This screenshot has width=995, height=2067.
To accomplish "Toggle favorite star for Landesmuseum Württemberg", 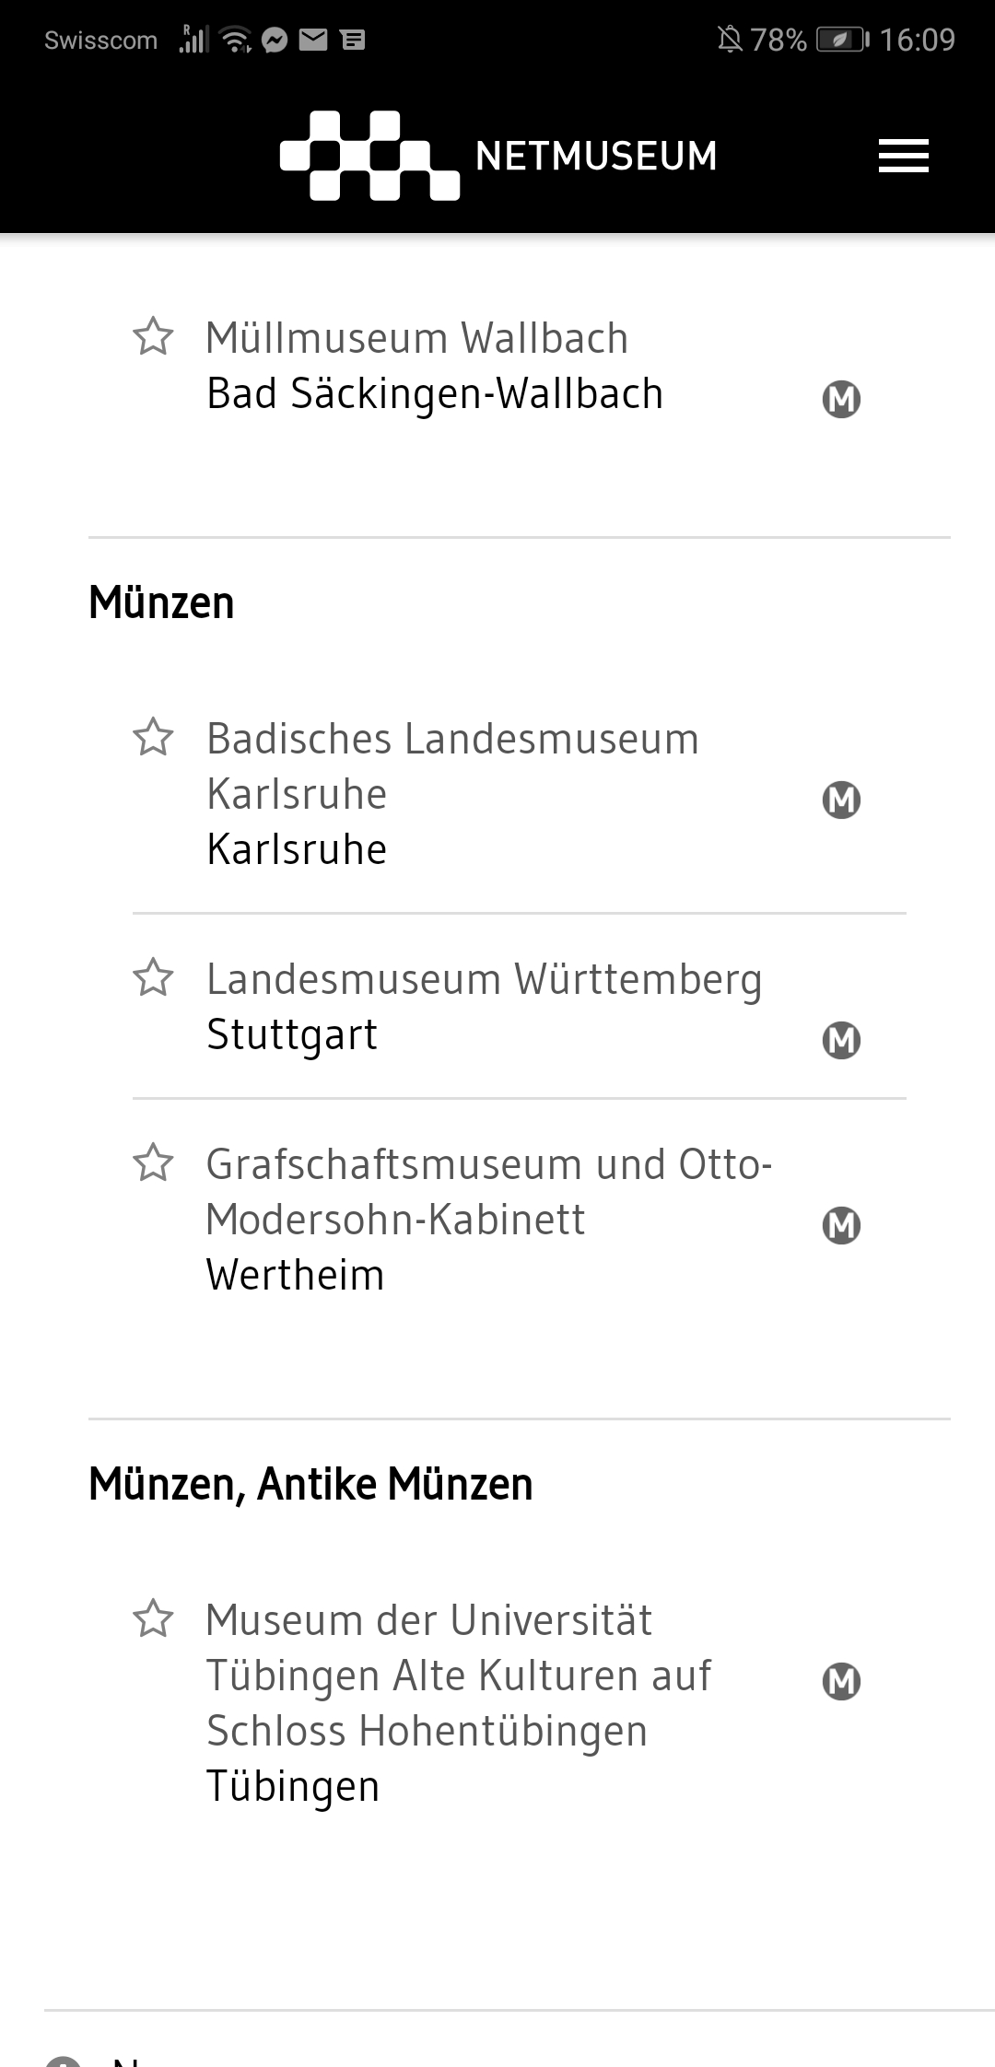I will click(x=153, y=977).
